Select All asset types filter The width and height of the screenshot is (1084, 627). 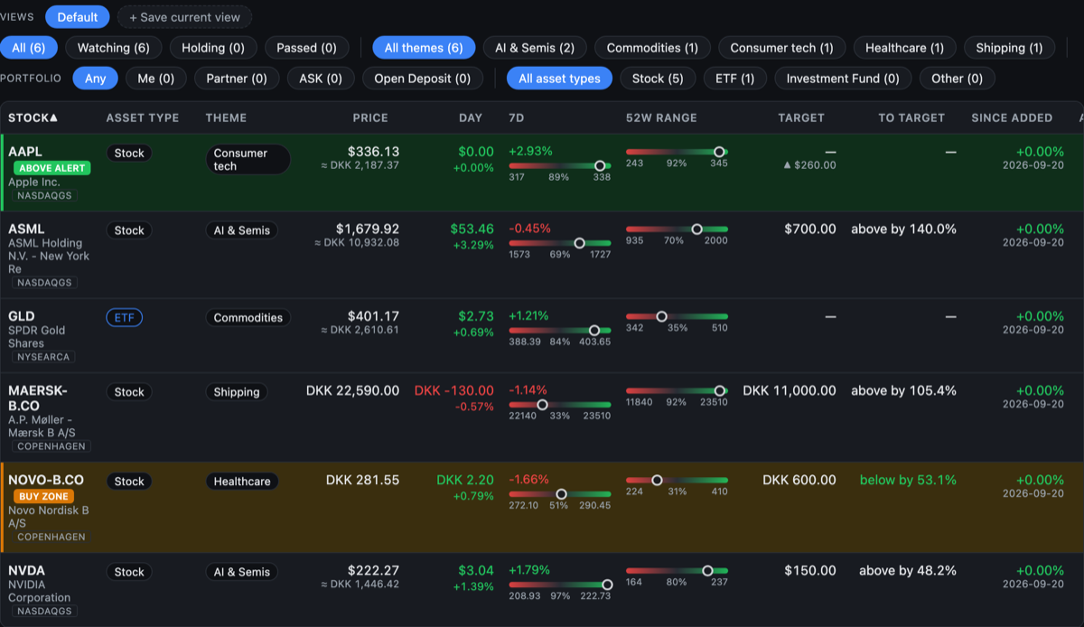click(560, 79)
